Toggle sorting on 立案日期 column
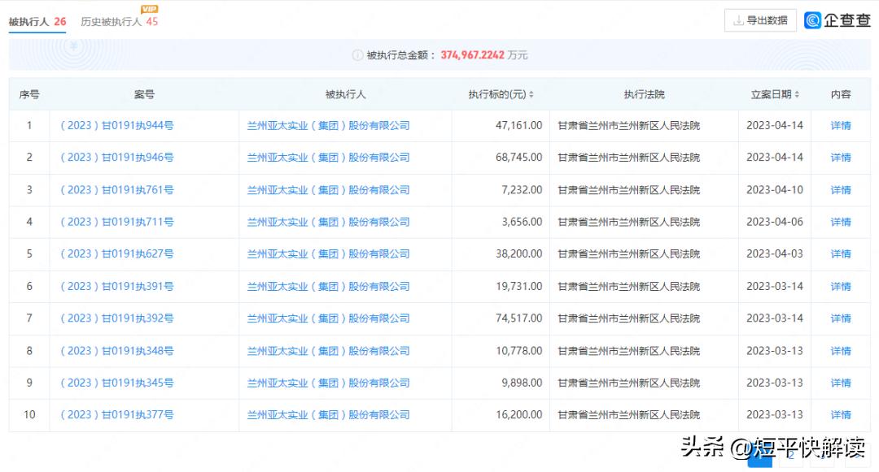The image size is (879, 472). coord(797,93)
